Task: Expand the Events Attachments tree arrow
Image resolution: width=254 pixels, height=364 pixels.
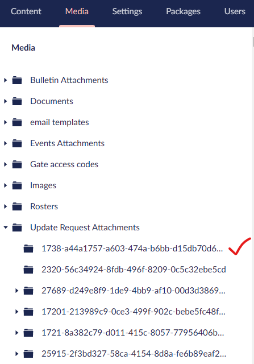Action: [x=5, y=143]
